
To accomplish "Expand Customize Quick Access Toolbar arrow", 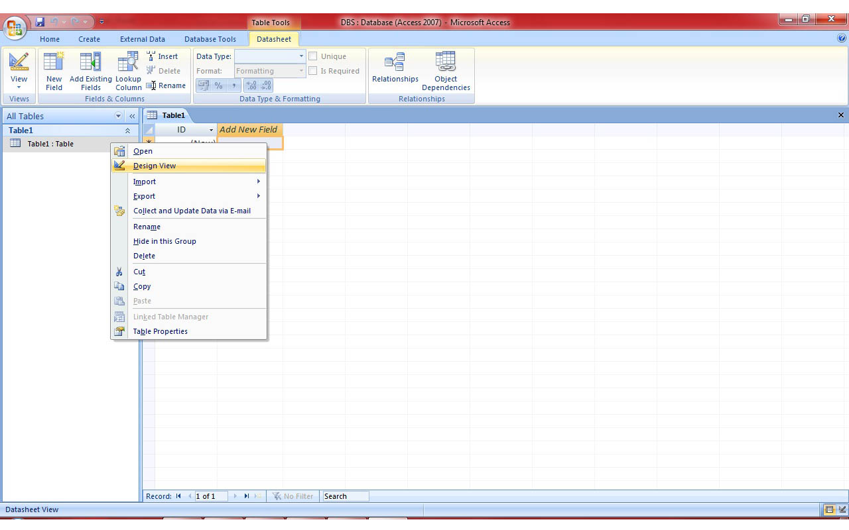I will pos(101,22).
